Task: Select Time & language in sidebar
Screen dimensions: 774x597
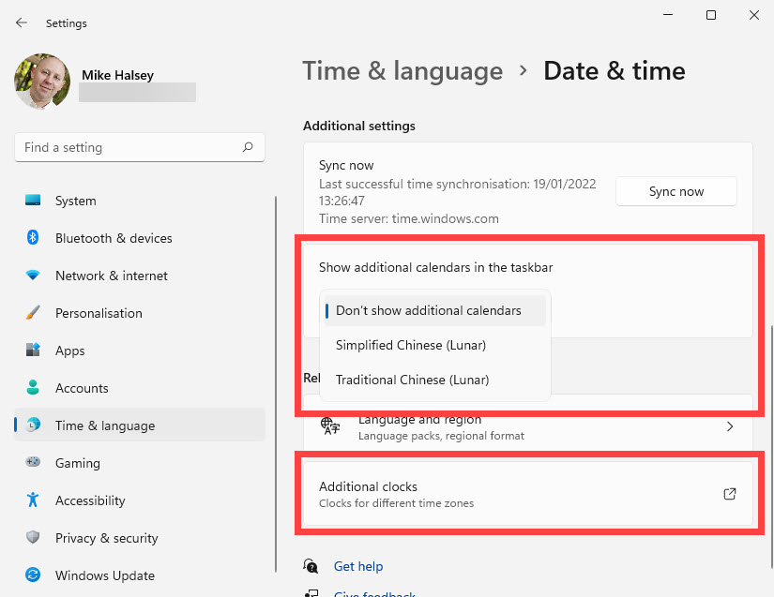Action: (105, 425)
